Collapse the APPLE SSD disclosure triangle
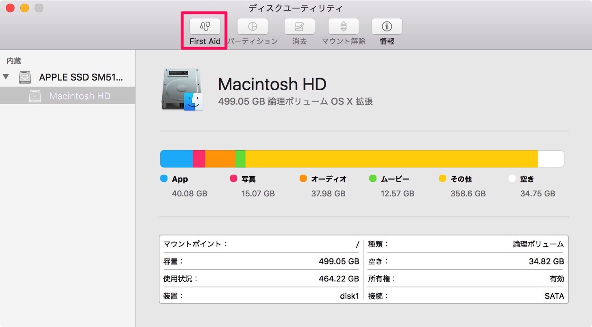The height and width of the screenshot is (327, 592). click(6, 76)
